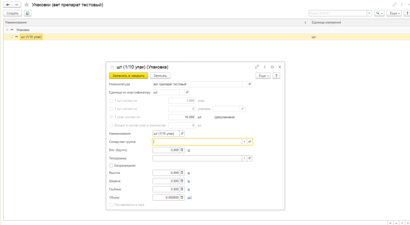Click the open-item icon beside the Номенклатура field
This screenshot has width=410, height=225.
pyautogui.click(x=249, y=84)
